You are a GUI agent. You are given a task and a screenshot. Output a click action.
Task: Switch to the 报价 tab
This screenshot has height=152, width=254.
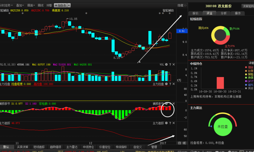coord(195,13)
